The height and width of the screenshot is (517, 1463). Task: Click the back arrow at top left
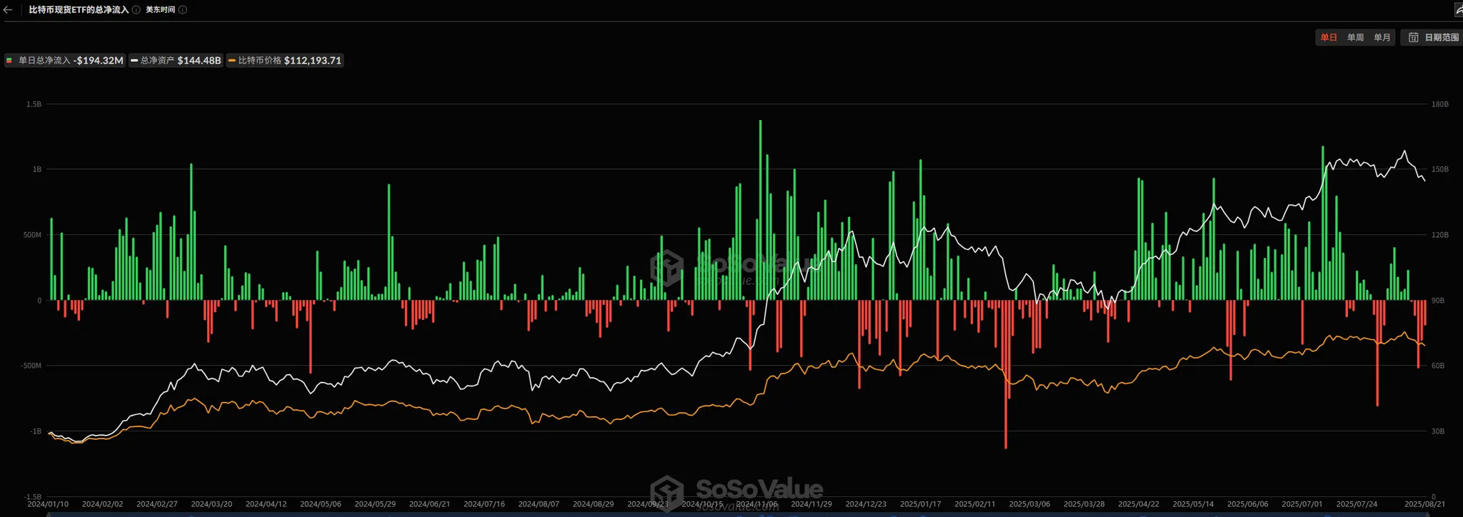9,10
